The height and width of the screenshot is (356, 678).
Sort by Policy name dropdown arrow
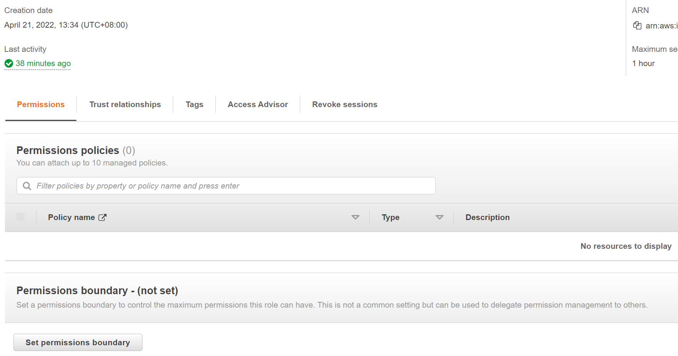(x=356, y=217)
